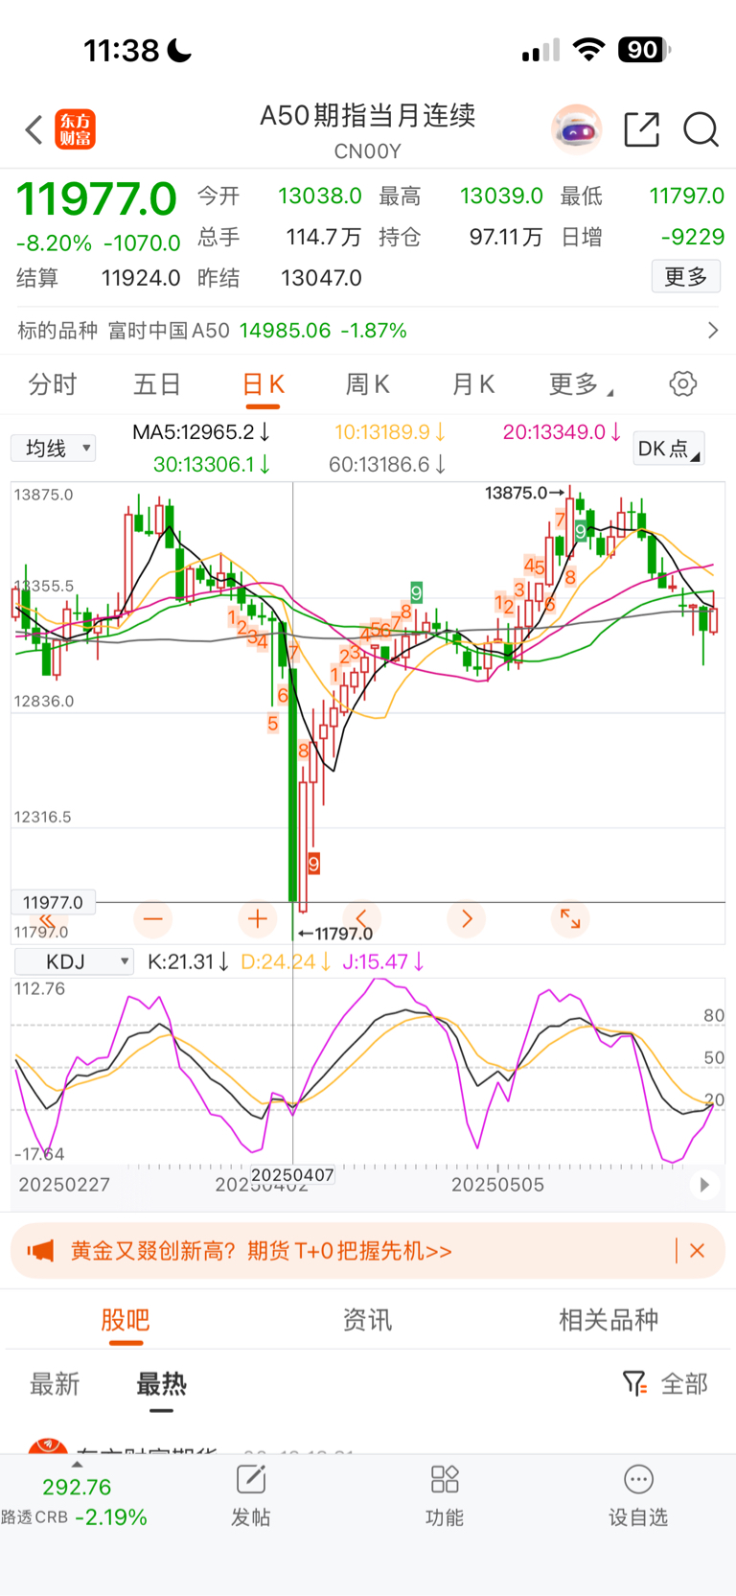This screenshot has height=1596, width=736.
Task: Jump to earliest data double-arrow icon
Action: 46,920
